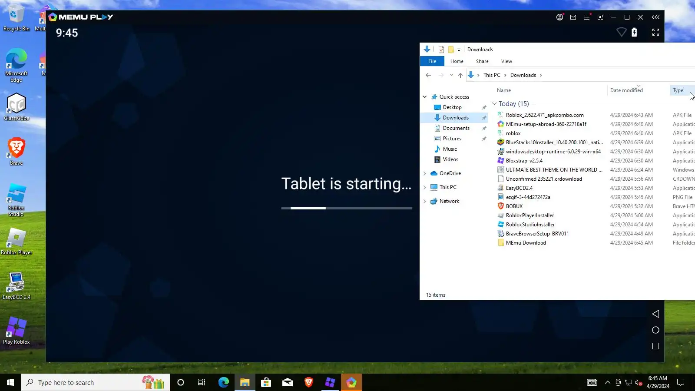Select the Recycle Bin desktop icon

[17, 18]
